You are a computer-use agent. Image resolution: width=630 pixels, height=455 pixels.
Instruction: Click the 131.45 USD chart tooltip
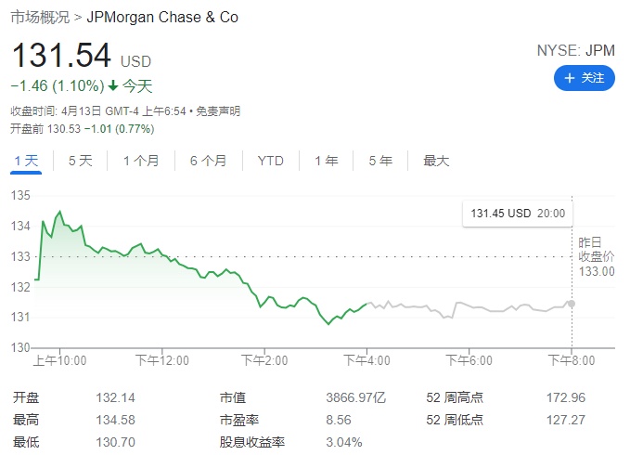pos(518,214)
